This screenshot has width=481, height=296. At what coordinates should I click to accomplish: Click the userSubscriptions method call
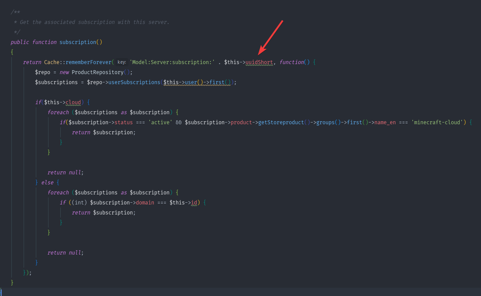[134, 82]
